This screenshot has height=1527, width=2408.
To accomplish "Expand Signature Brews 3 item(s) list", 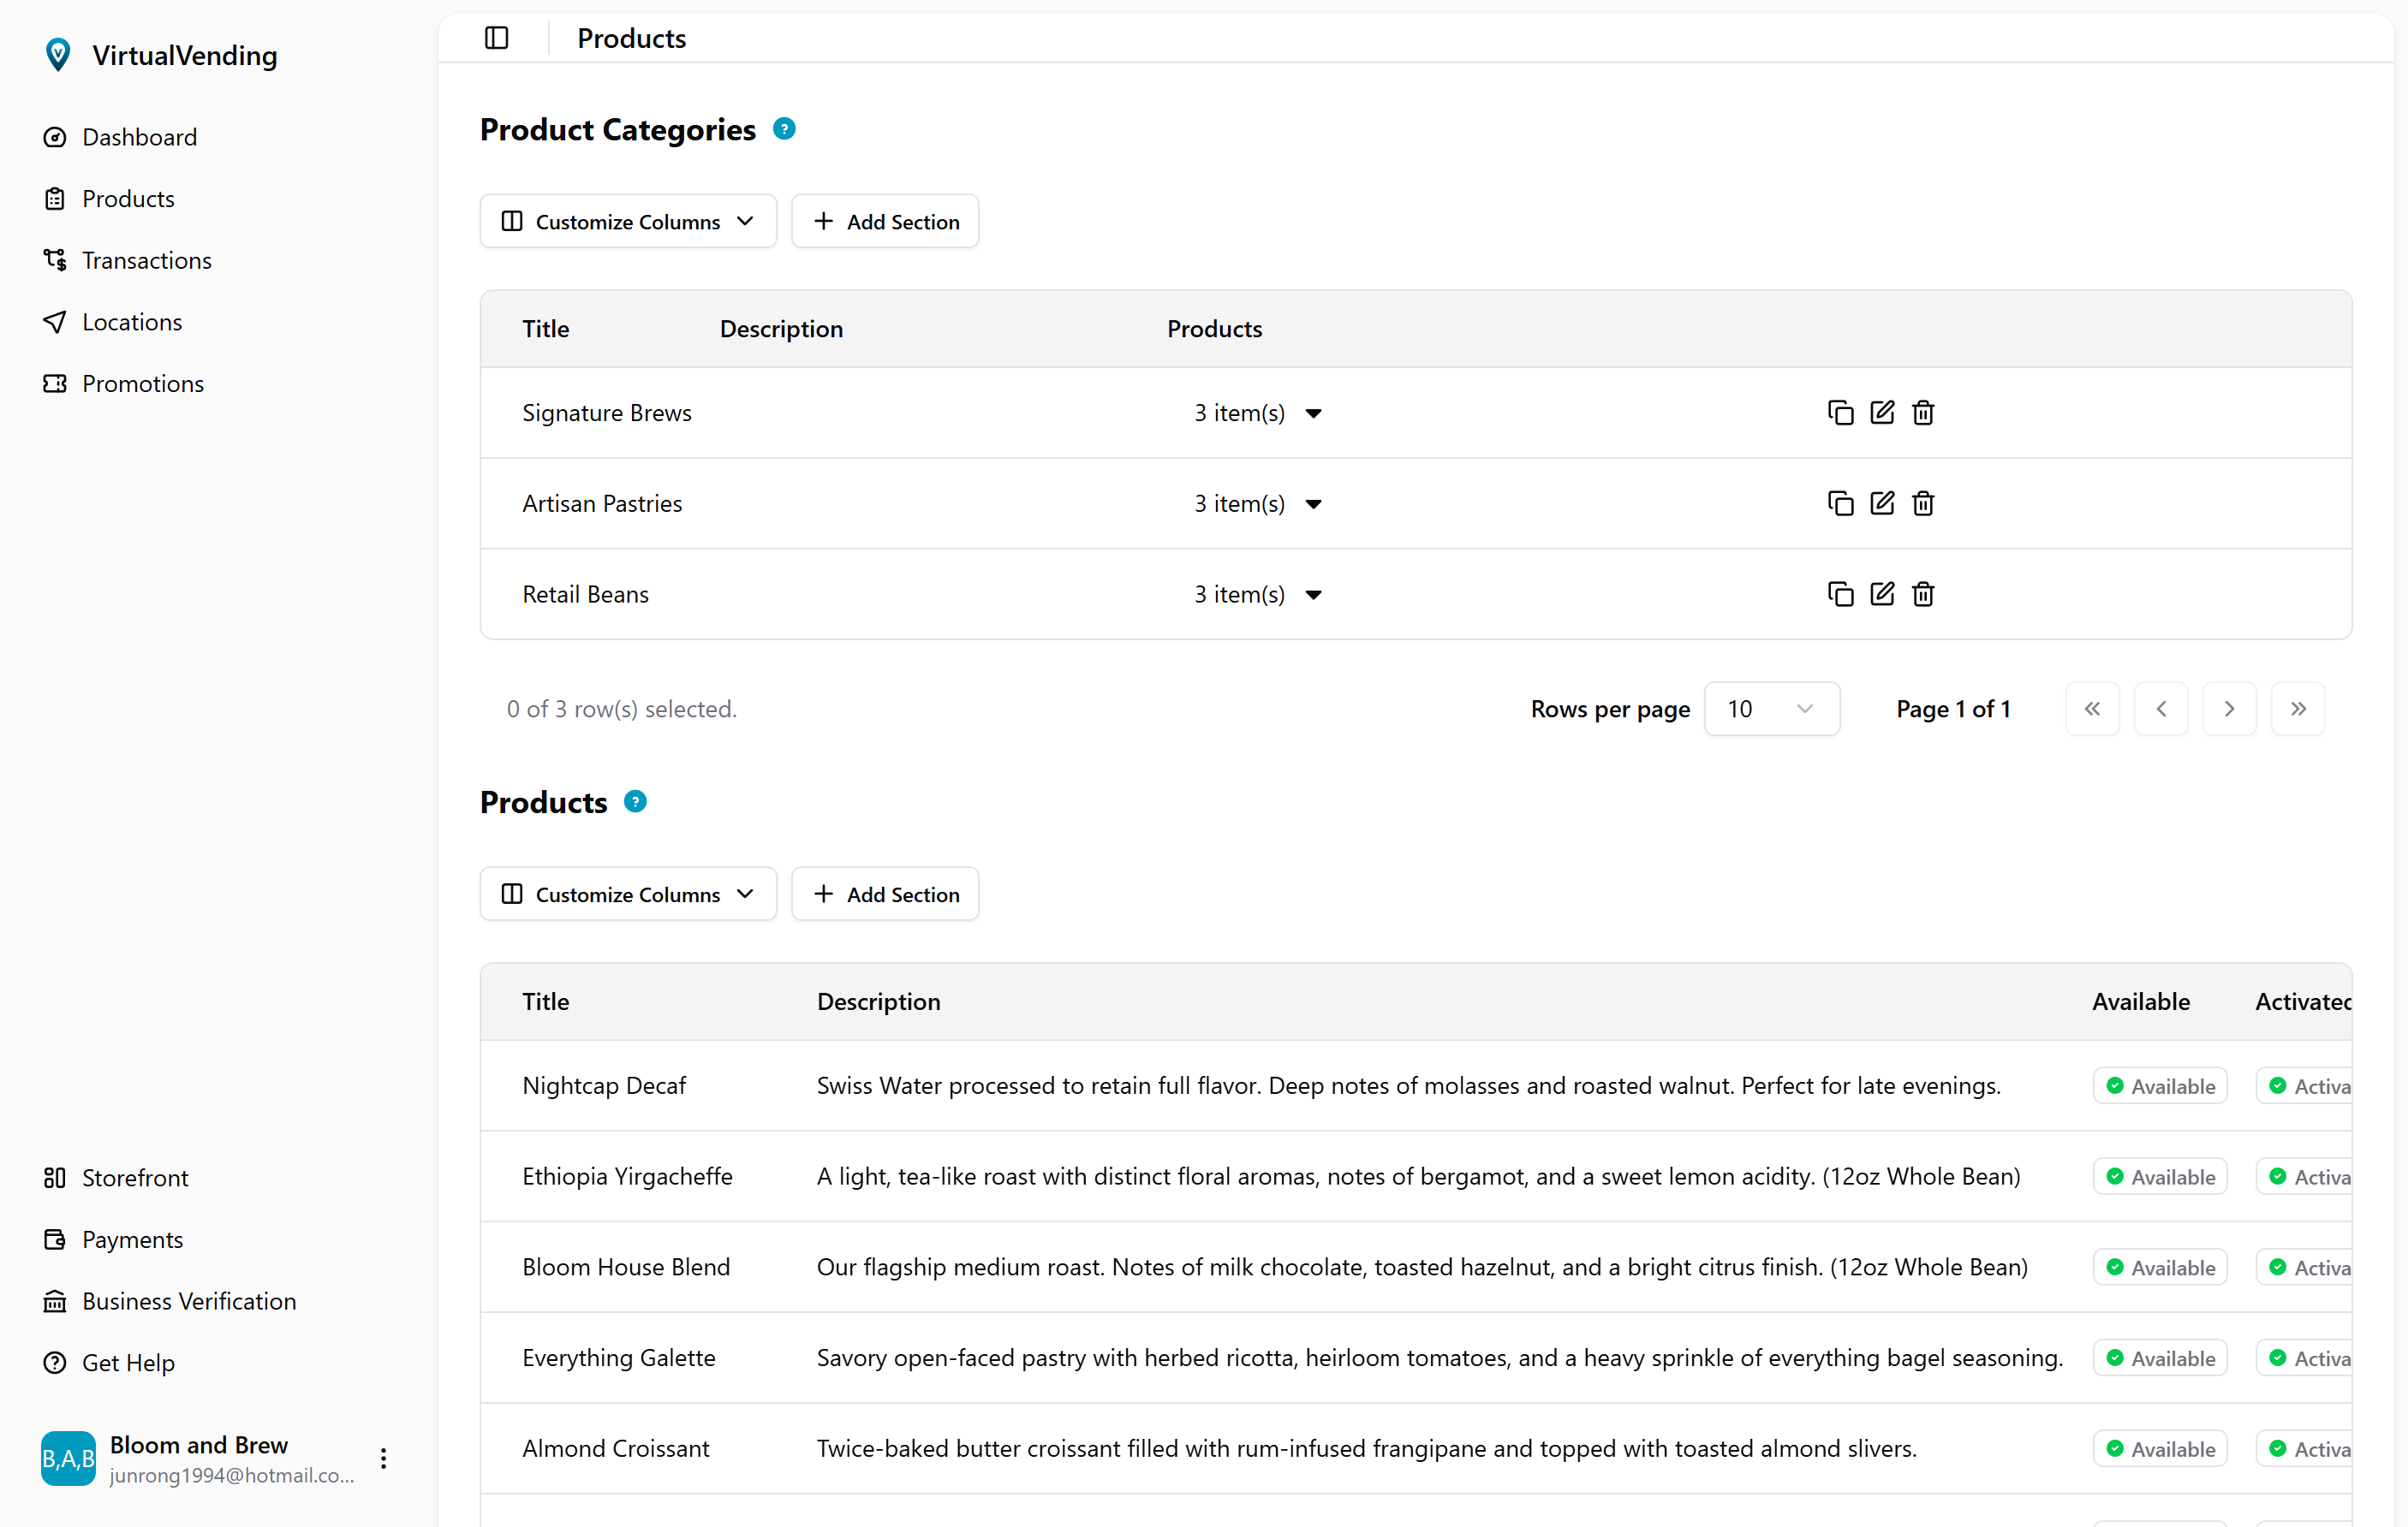I will point(1313,413).
